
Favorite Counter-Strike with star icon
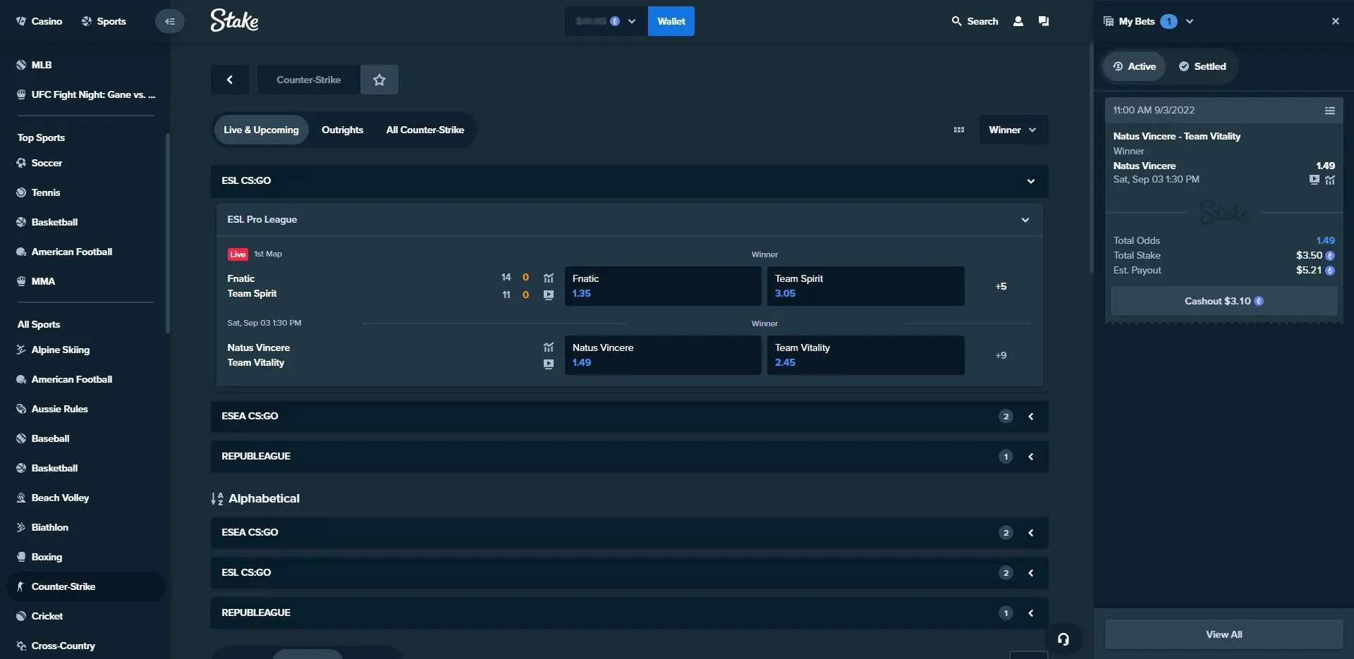click(x=379, y=80)
